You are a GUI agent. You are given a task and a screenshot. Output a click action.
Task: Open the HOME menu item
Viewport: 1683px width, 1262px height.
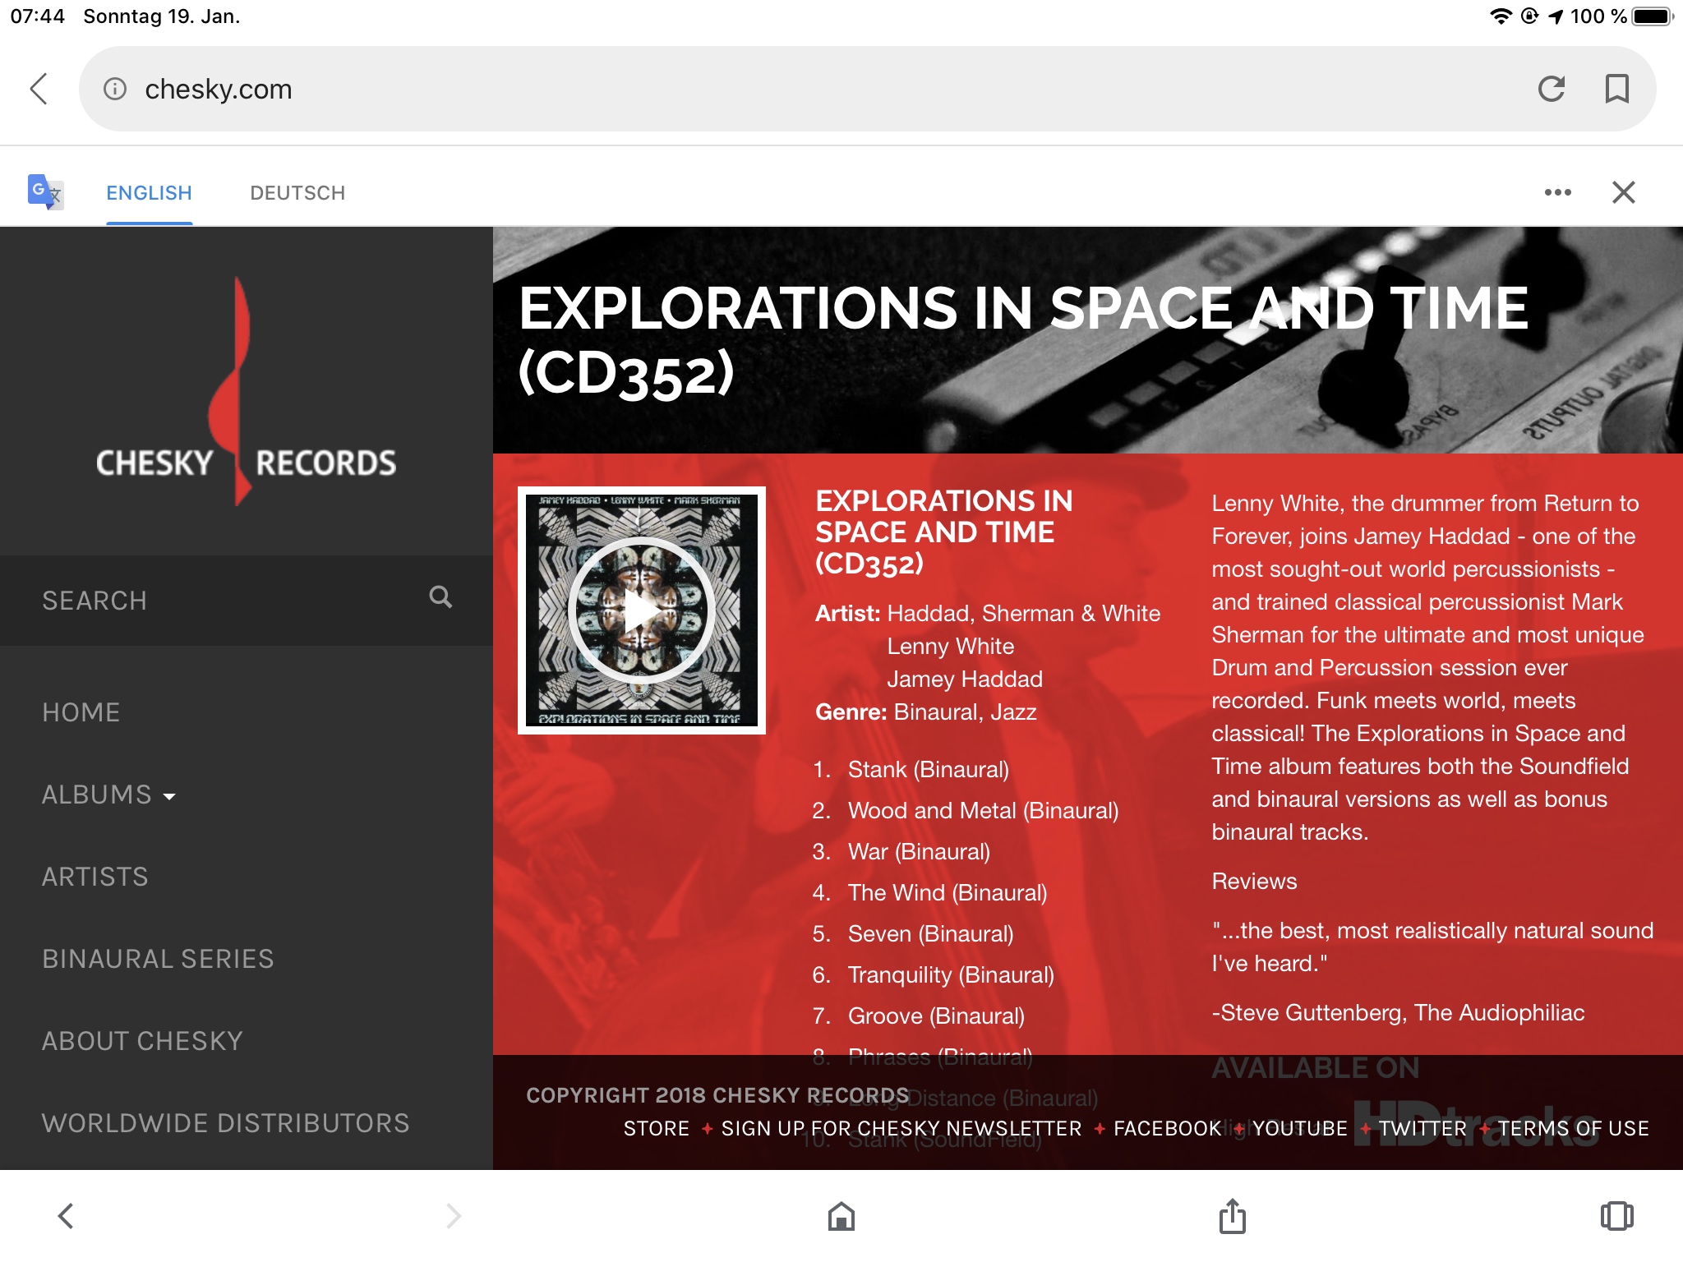(x=81, y=712)
